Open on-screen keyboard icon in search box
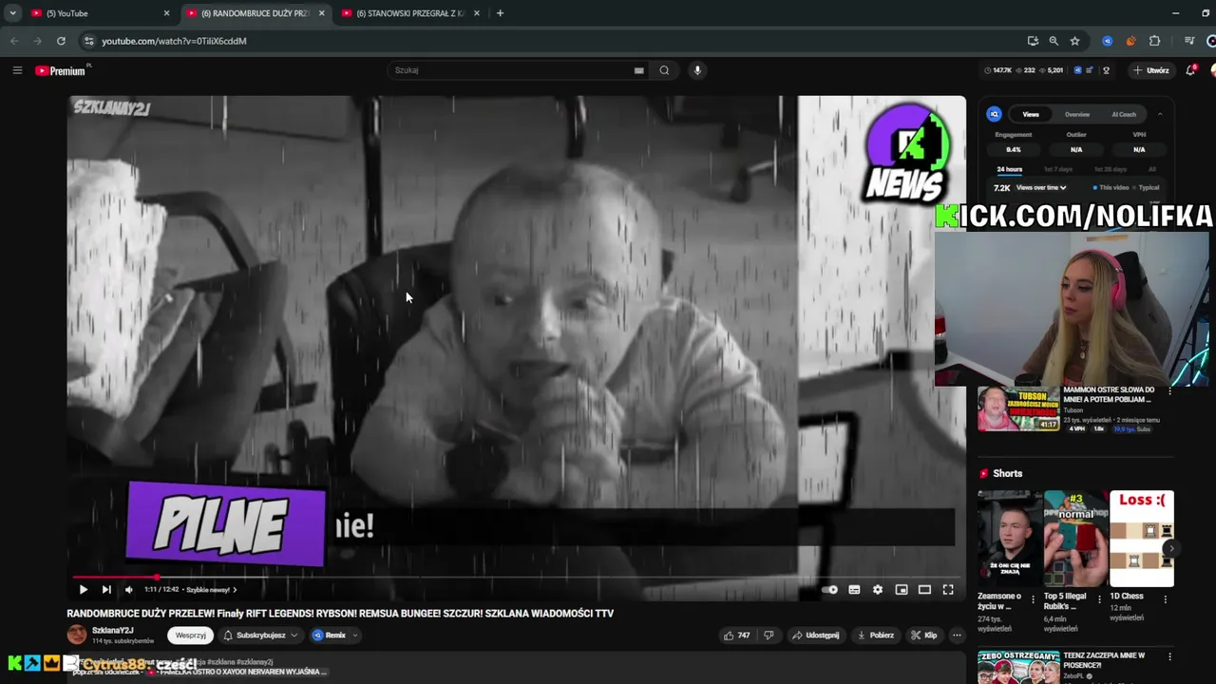This screenshot has width=1216, height=684. click(639, 70)
